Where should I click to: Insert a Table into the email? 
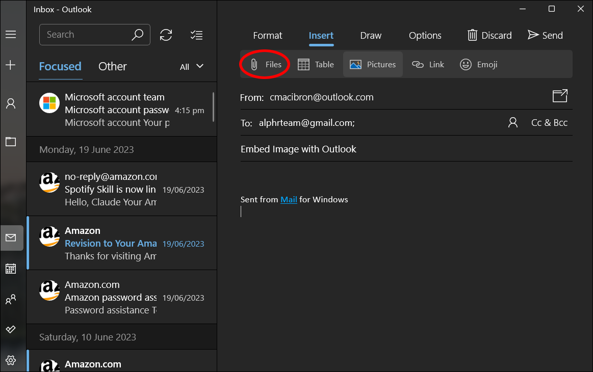316,65
